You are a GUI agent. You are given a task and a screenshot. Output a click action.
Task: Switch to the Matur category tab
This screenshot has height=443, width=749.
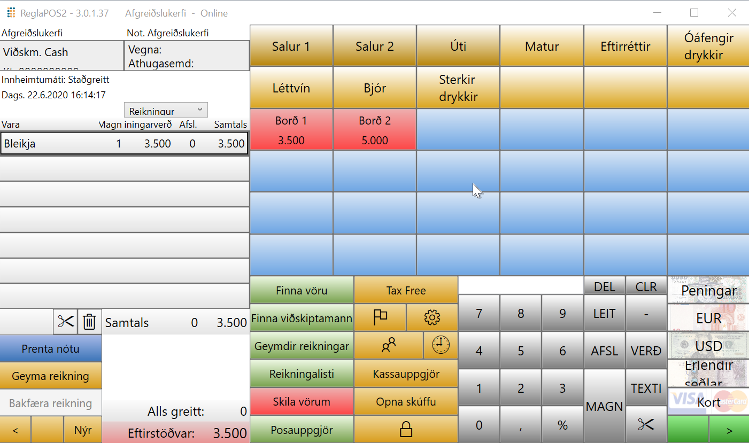[542, 46]
